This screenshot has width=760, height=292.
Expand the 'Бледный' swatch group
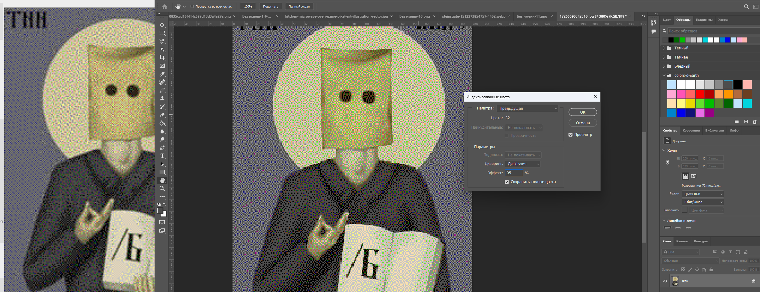[664, 66]
